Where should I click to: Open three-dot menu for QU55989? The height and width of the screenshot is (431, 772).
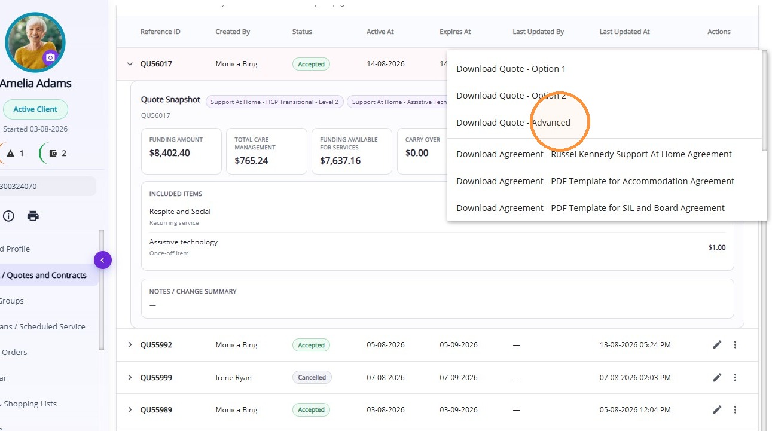(735, 409)
